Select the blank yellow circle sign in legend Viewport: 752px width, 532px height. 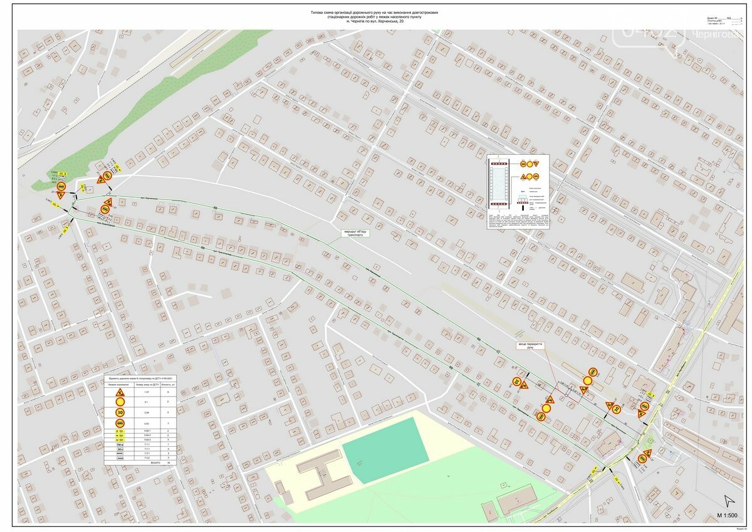pyautogui.click(x=120, y=402)
